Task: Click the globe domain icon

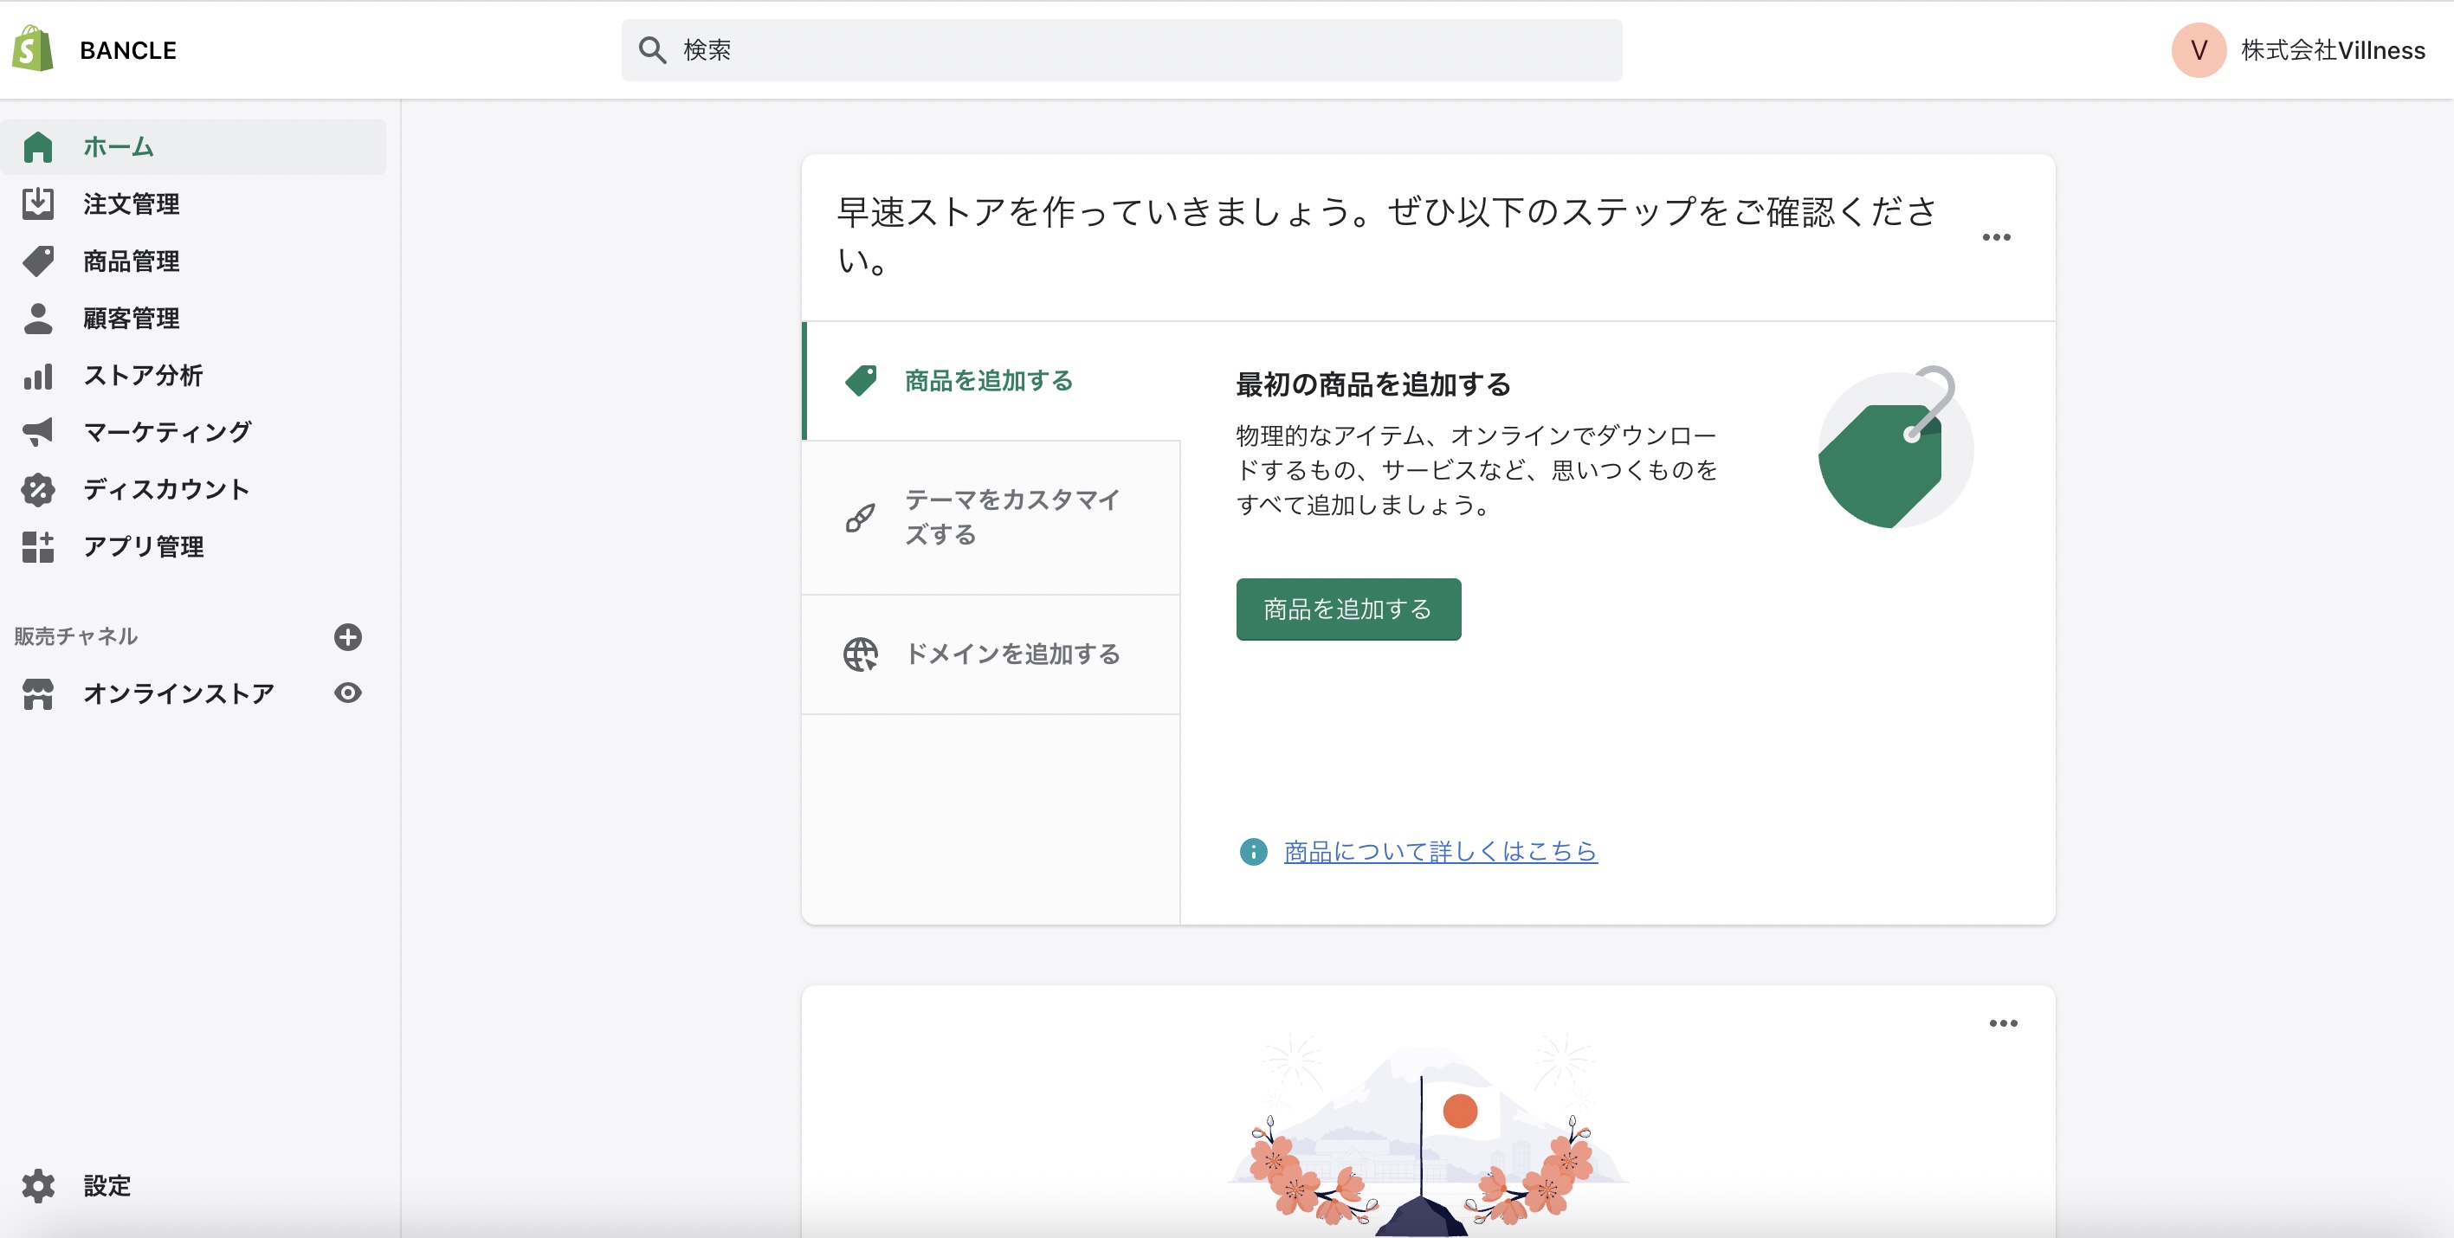Action: [860, 654]
